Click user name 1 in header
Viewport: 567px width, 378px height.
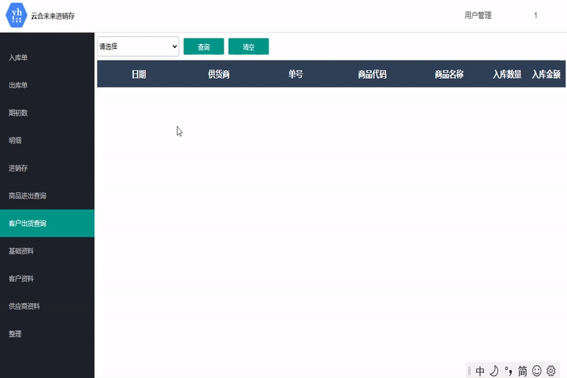pyautogui.click(x=535, y=16)
